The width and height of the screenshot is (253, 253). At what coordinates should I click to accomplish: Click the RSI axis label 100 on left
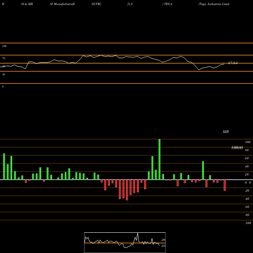click(x=4, y=46)
